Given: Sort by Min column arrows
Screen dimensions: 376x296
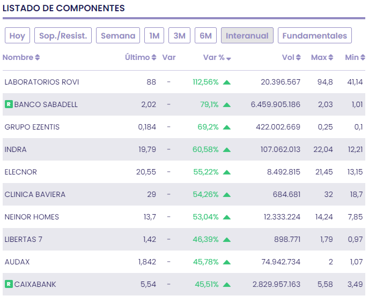Looking at the screenshot, I should coord(363,58).
